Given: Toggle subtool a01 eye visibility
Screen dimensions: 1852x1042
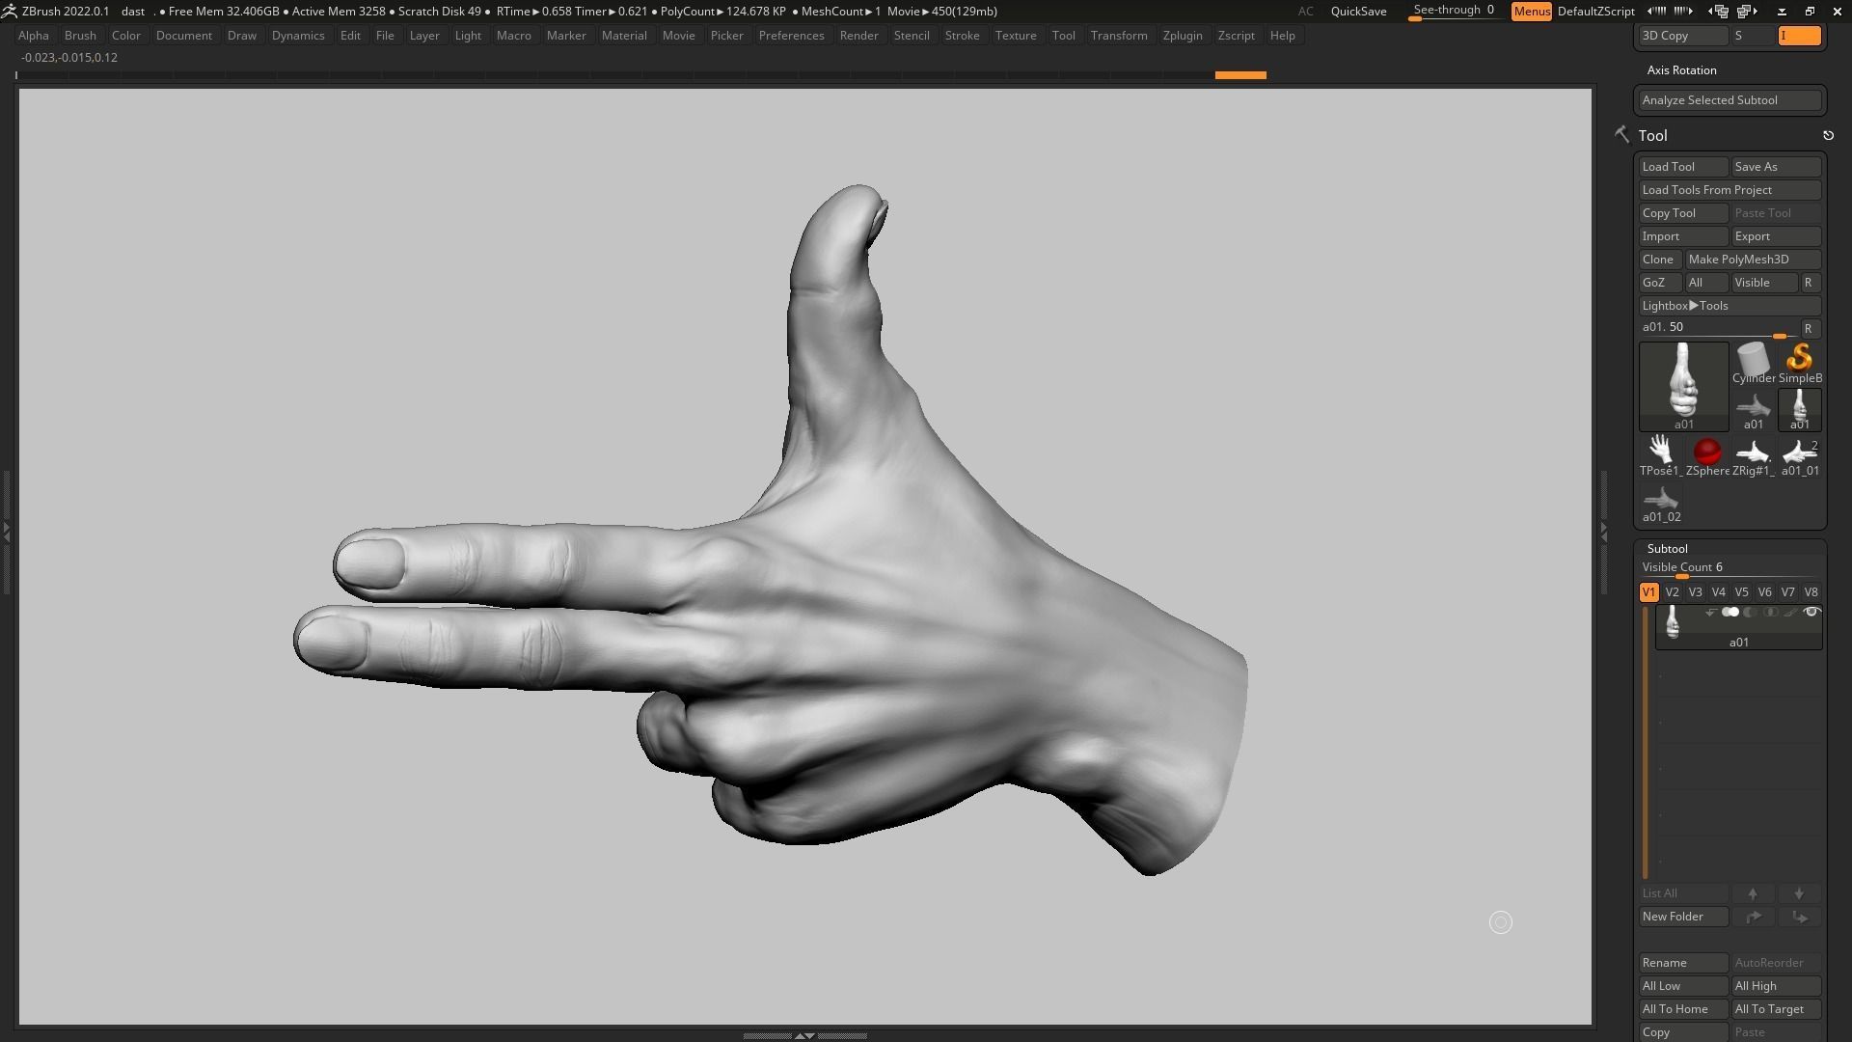Looking at the screenshot, I should tap(1811, 613).
